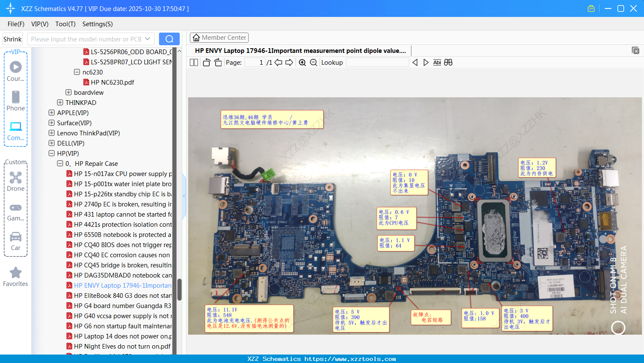The width and height of the screenshot is (644, 363).
Task: Go to previous page arrow
Action: pyautogui.click(x=278, y=63)
